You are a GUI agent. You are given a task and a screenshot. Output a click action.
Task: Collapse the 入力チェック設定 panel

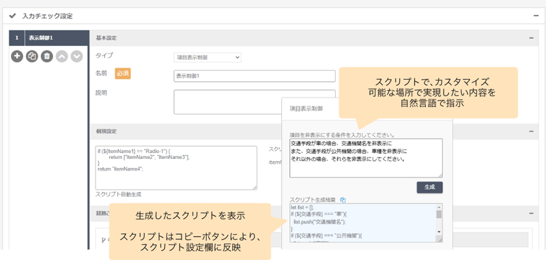coord(536,16)
